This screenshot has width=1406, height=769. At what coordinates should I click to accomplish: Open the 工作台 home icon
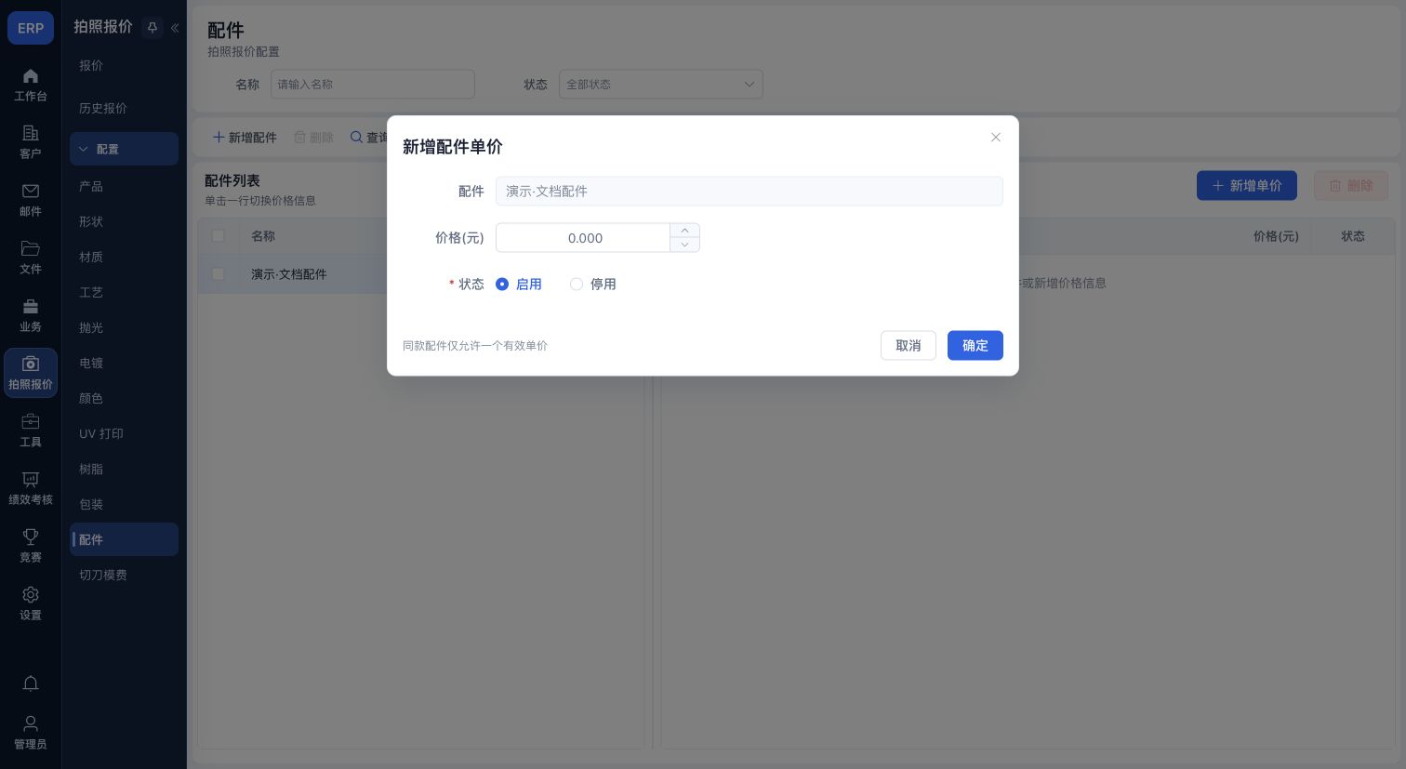(x=31, y=76)
